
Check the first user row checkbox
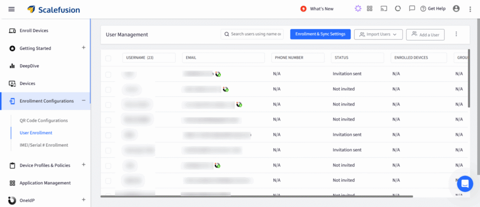(x=108, y=74)
